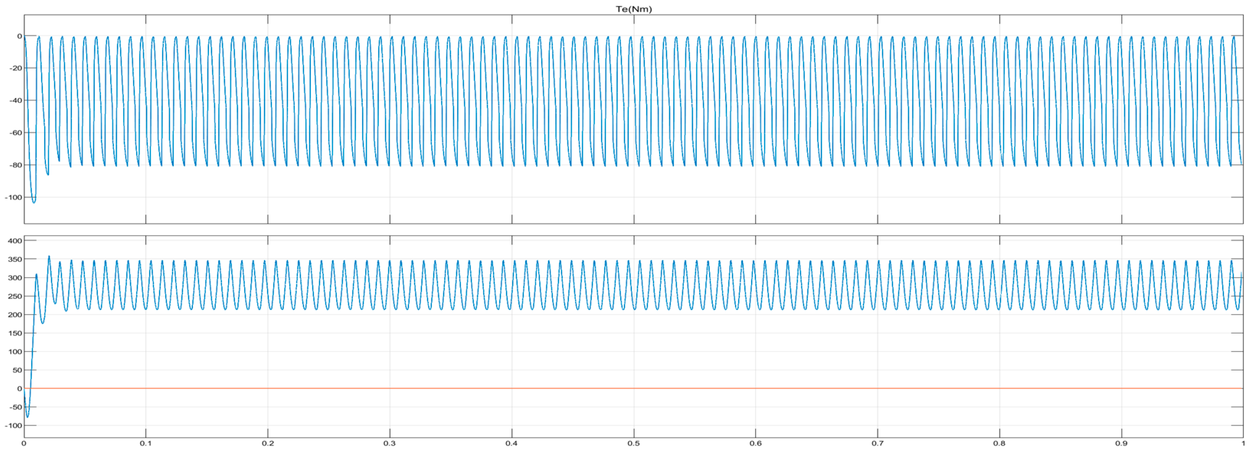
Task: Click the 0.3 x-axis time label
Action: coord(389,443)
